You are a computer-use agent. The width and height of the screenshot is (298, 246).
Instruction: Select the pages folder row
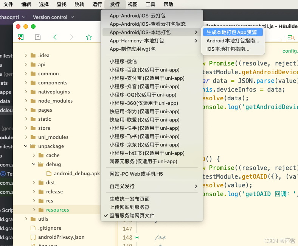[57, 110]
